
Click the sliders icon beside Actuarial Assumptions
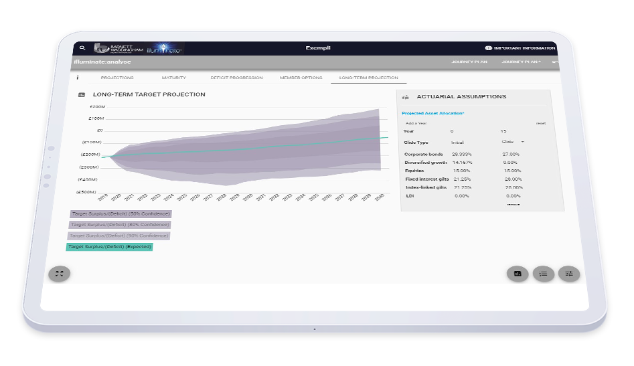pos(405,97)
